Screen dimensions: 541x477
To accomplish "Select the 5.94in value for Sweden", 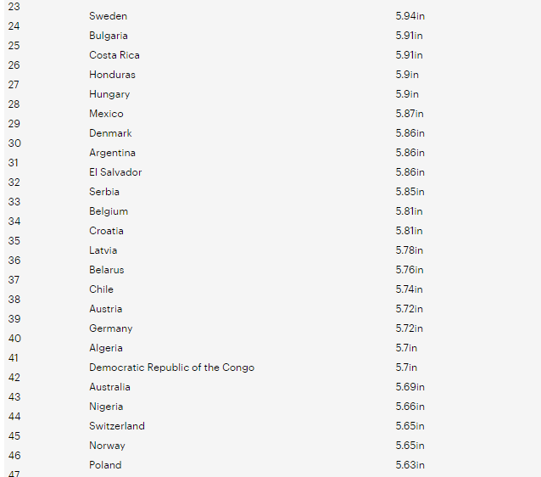I will pos(410,16).
